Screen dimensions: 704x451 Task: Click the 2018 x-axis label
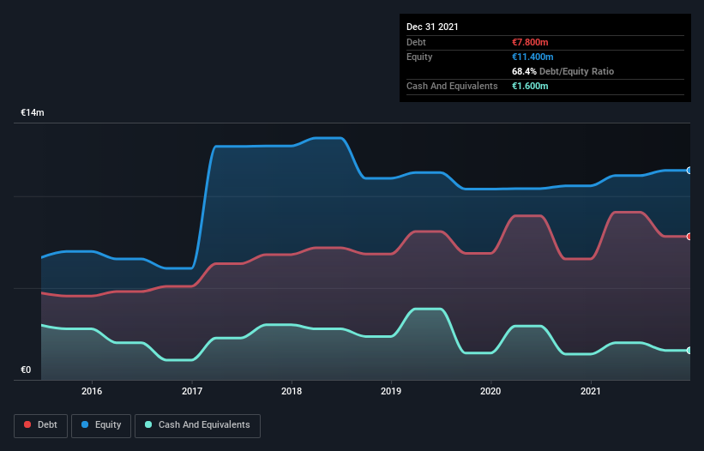pyautogui.click(x=292, y=391)
